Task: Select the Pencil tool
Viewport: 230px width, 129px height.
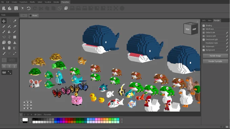Action: (x=4, y=27)
